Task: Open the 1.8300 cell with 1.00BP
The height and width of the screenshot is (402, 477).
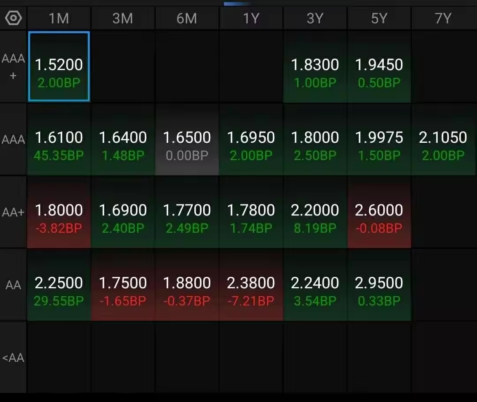Action: (315, 67)
